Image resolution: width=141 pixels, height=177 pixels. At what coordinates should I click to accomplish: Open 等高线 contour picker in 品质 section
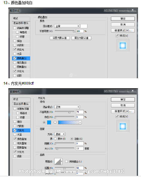click(x=58, y=162)
